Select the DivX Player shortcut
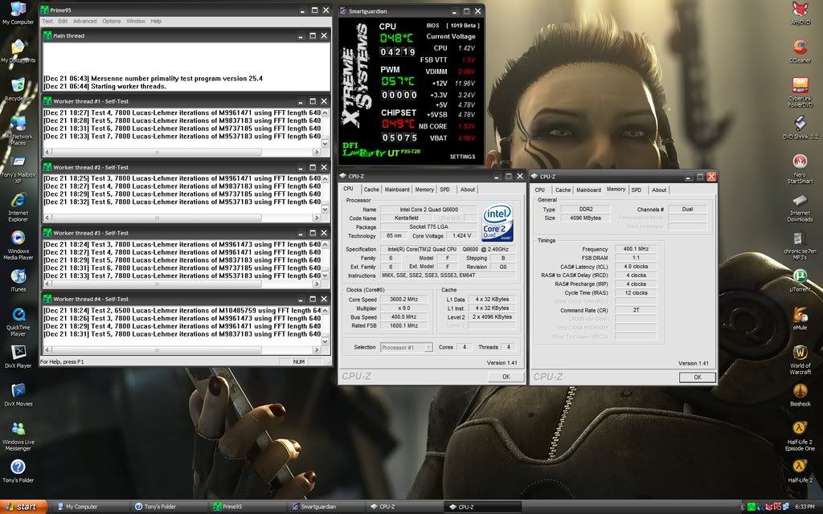The width and height of the screenshot is (823, 514). click(x=18, y=357)
